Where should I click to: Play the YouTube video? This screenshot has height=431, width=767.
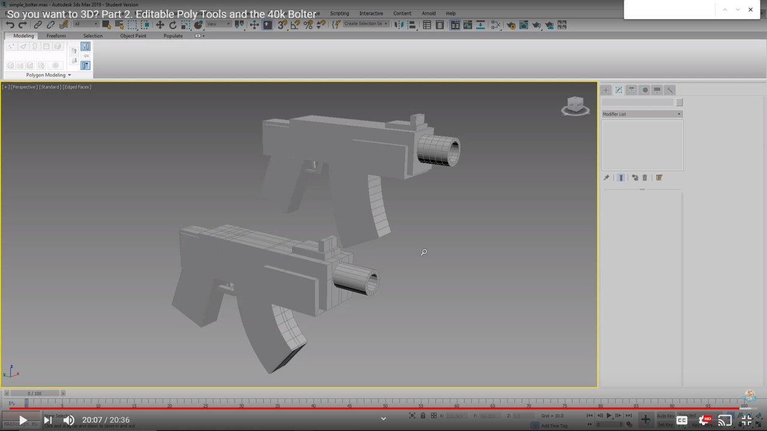23,420
